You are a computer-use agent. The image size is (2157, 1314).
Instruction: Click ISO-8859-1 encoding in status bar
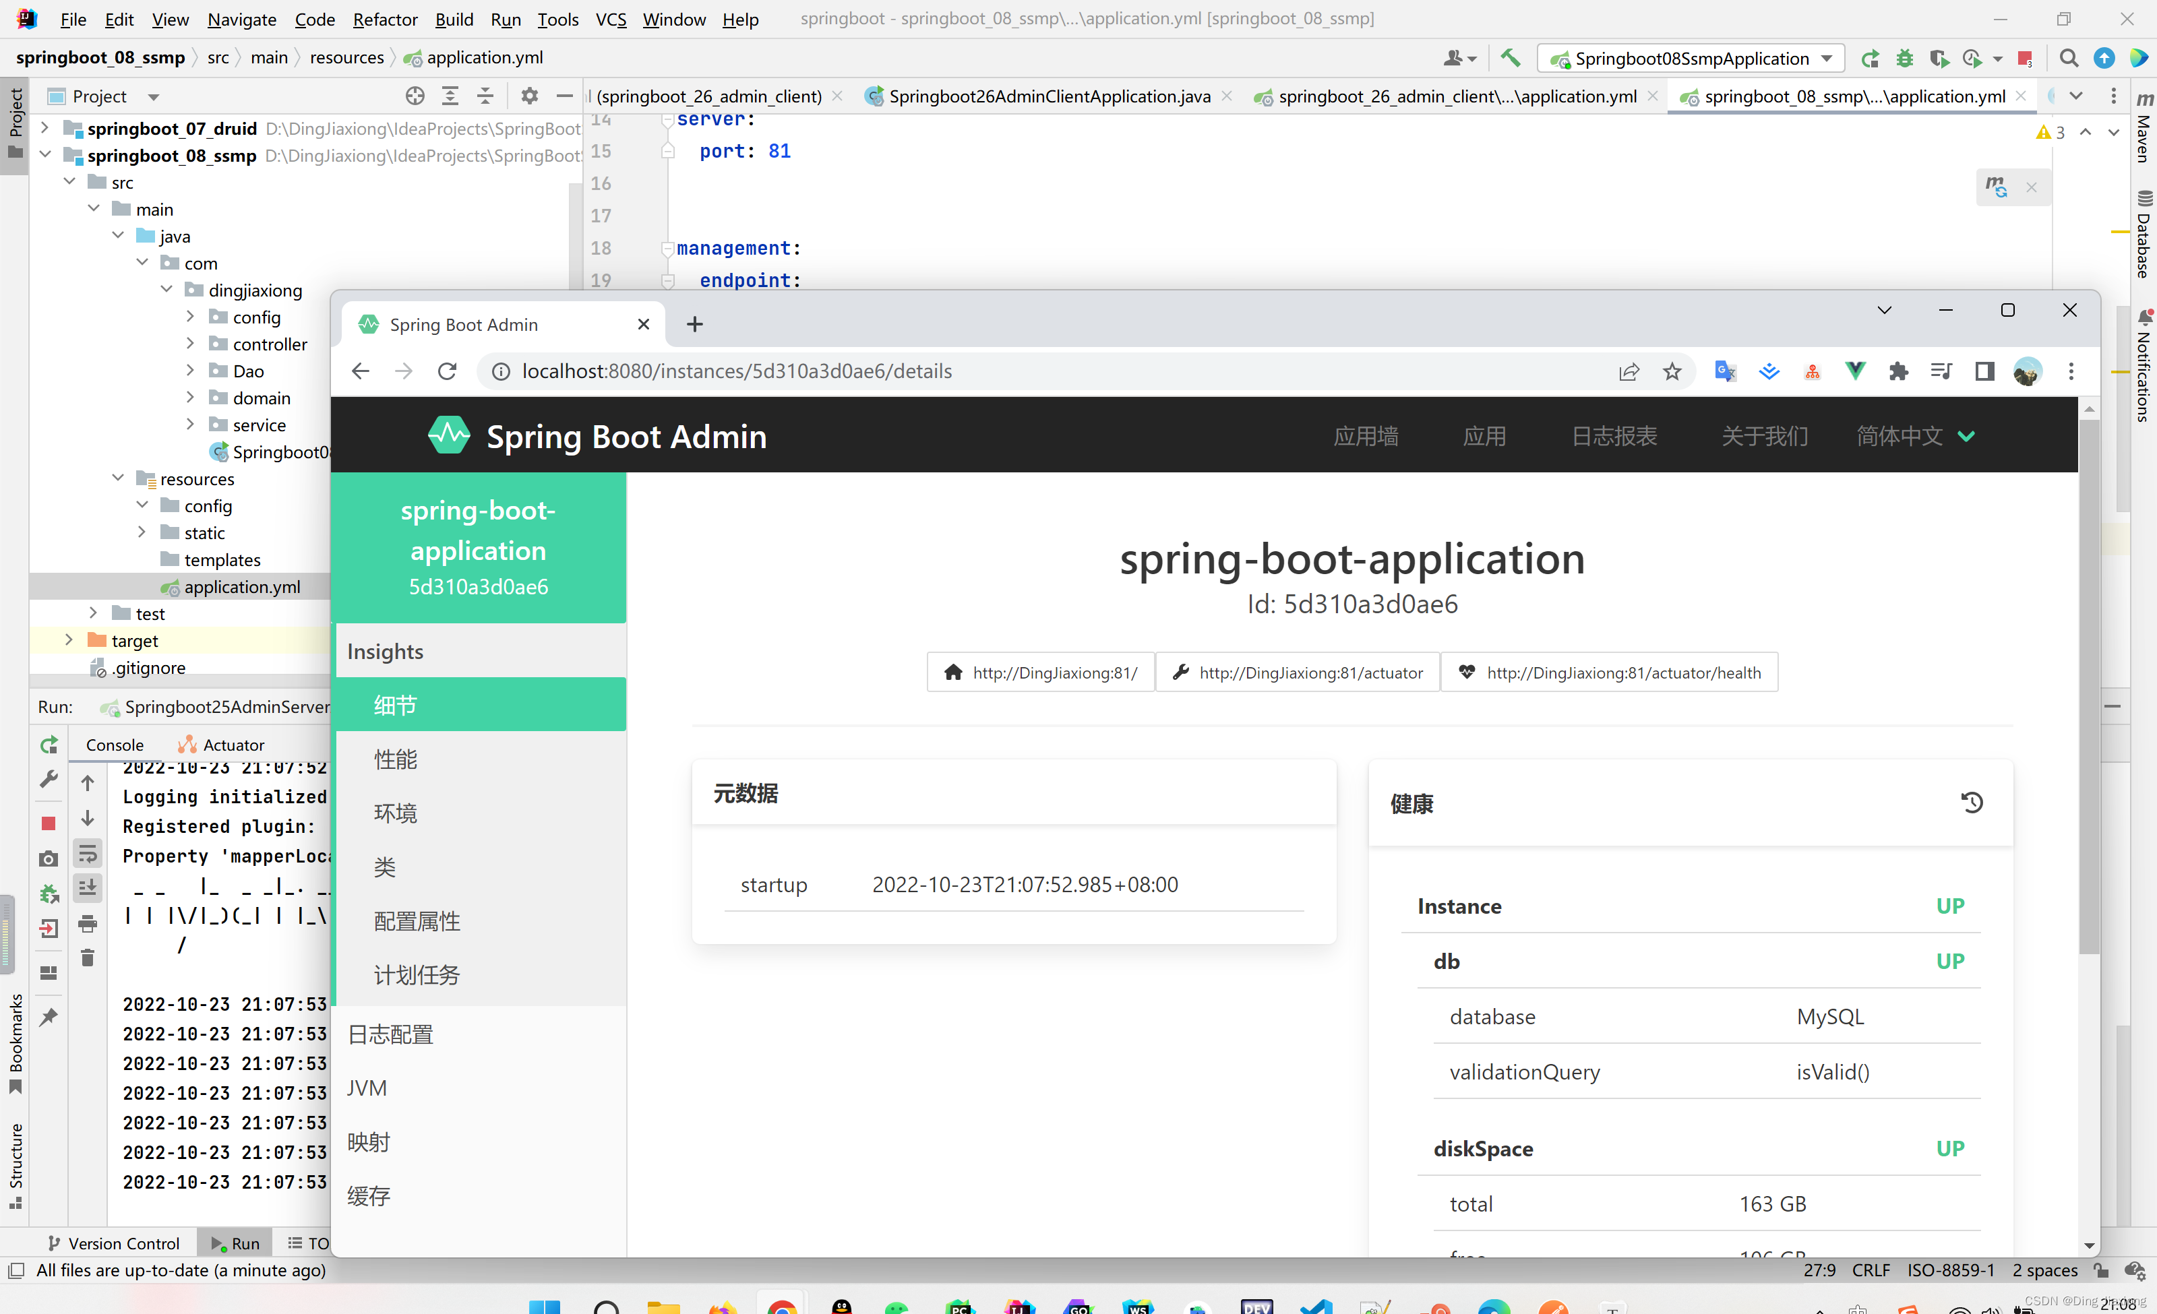tap(1951, 1270)
